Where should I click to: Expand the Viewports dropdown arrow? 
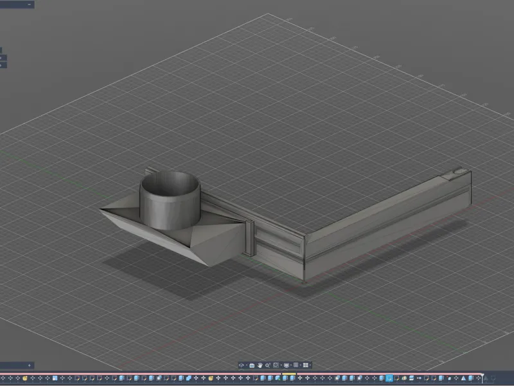click(310, 365)
